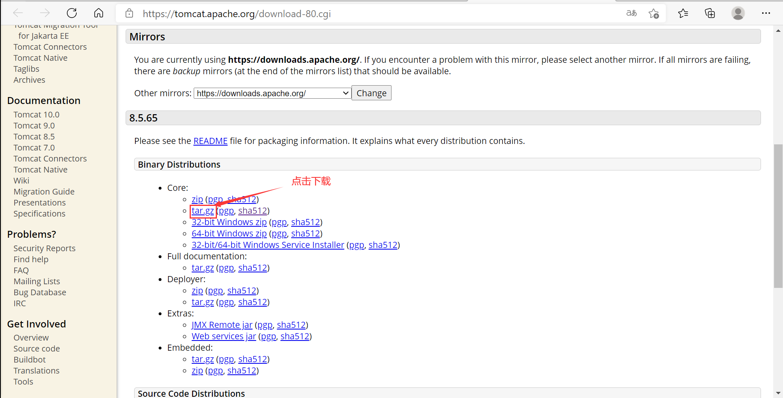Screen dimensions: 783x398
Task: Open Bug Database in the sidebar
Action: click(40, 292)
